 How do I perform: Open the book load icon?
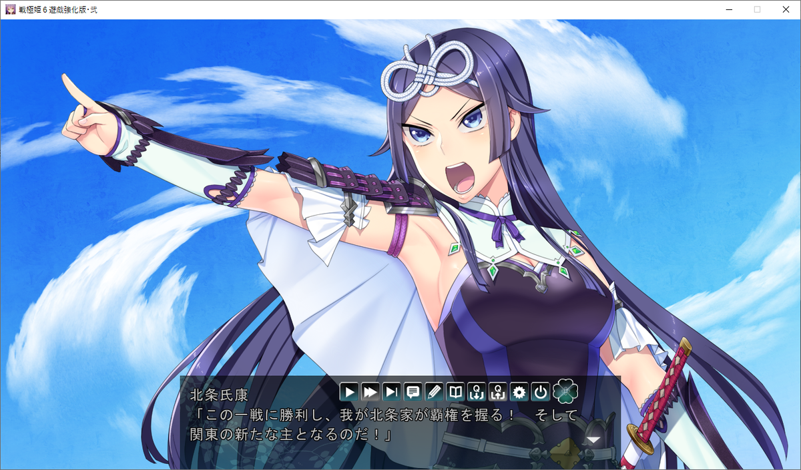(x=455, y=391)
